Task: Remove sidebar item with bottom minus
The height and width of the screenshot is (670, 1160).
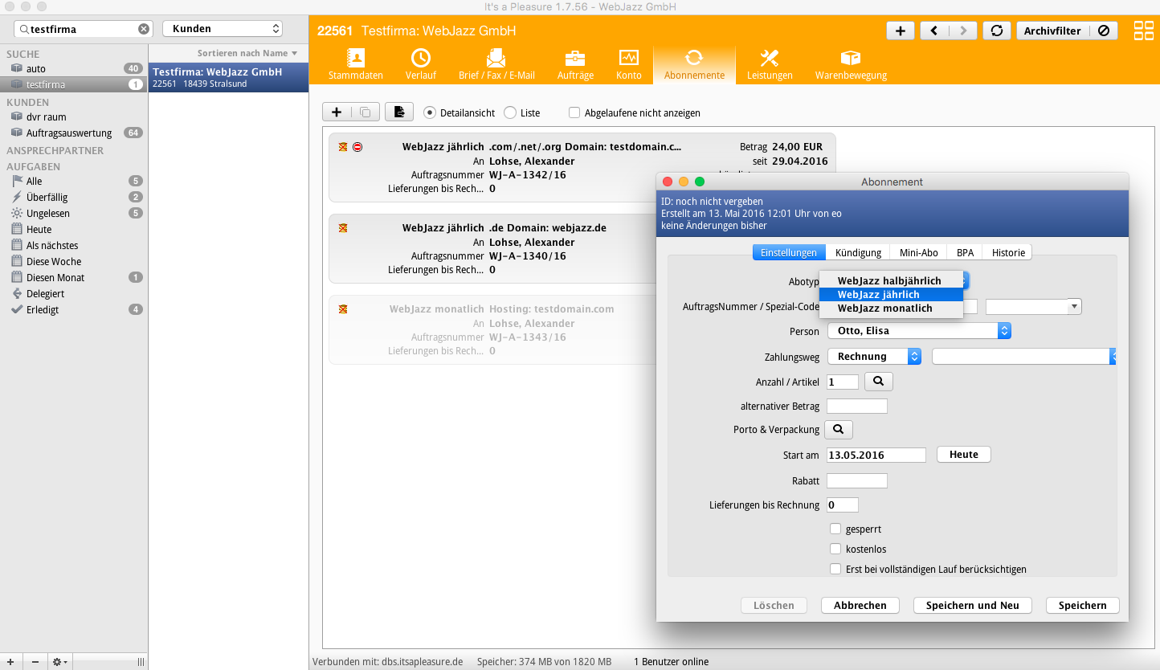Action: (x=35, y=662)
